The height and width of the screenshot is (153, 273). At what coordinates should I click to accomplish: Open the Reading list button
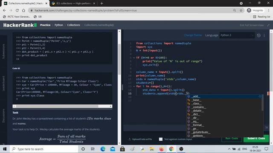point(261,17)
